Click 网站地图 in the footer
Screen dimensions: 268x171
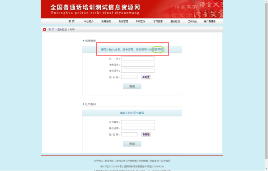click(143, 161)
